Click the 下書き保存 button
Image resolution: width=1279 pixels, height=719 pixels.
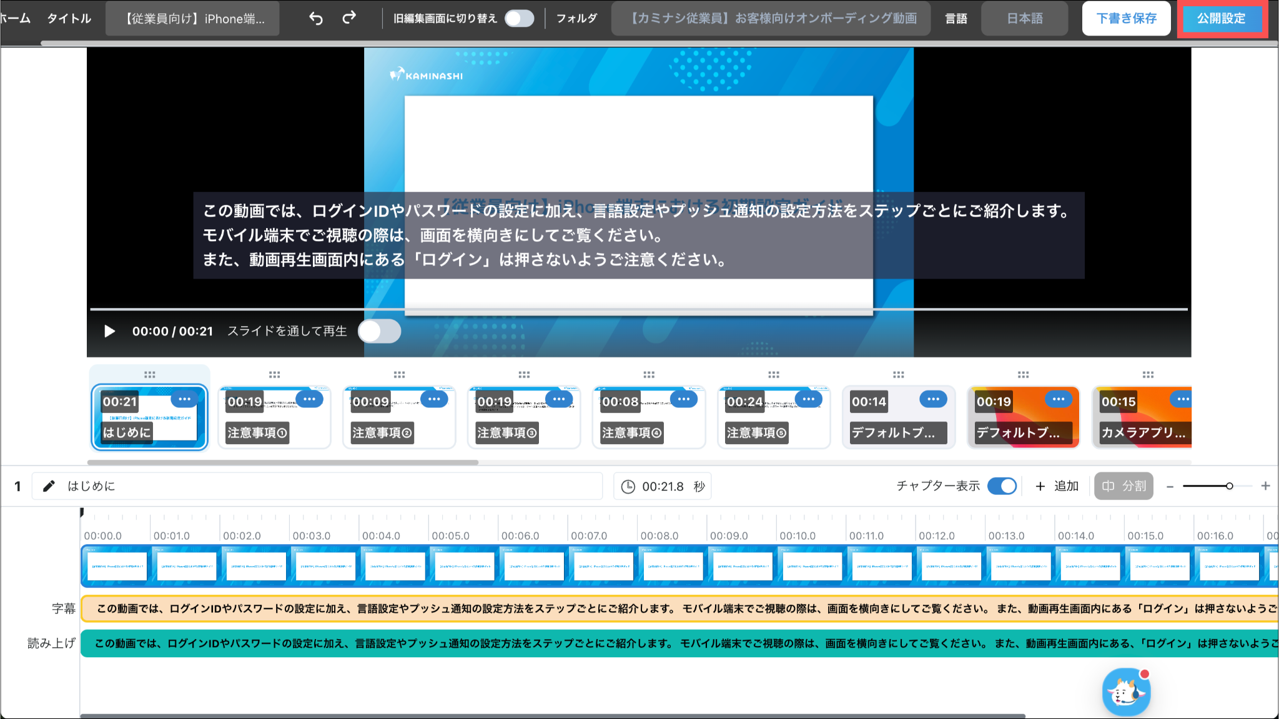tap(1126, 18)
